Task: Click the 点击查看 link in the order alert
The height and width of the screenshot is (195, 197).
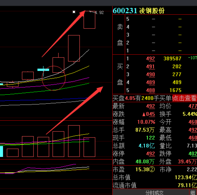Action: (x=185, y=98)
